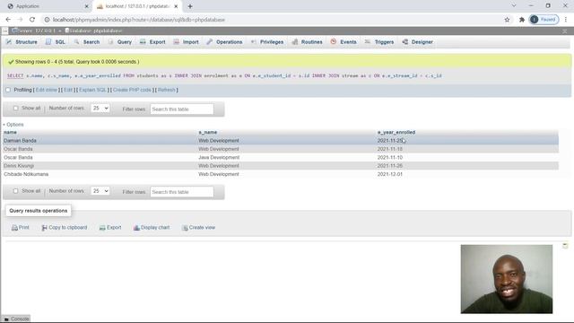The height and width of the screenshot is (323, 574).
Task: Collapse the phpMyAdmin navigation panel toggle
Action: pos(5,31)
